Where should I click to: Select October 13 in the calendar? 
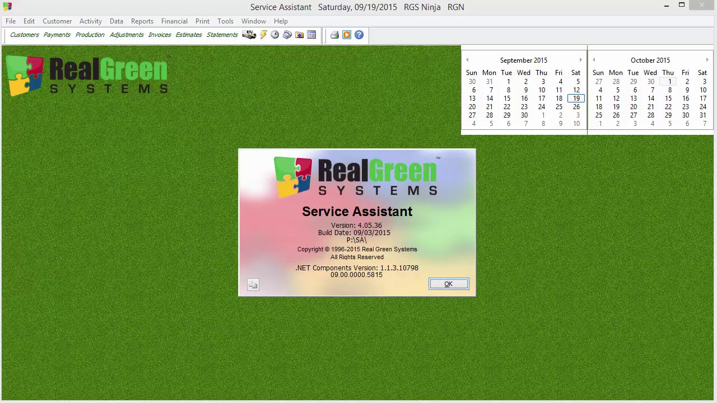634,99
